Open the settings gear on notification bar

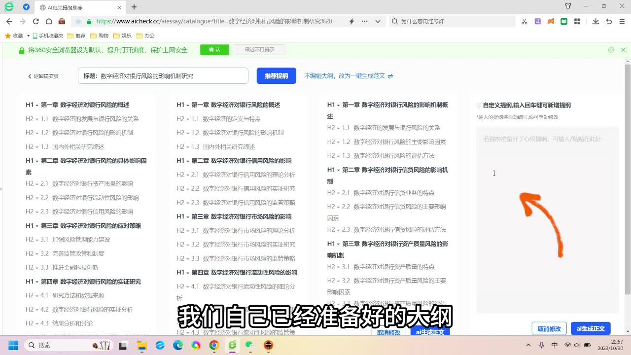point(611,50)
